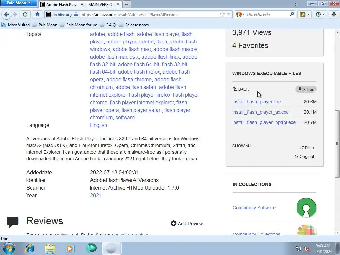Screen dimensions: 340x255
Task: Open the Pale Moon forum bookmark
Action: pyautogui.click(x=79, y=25)
